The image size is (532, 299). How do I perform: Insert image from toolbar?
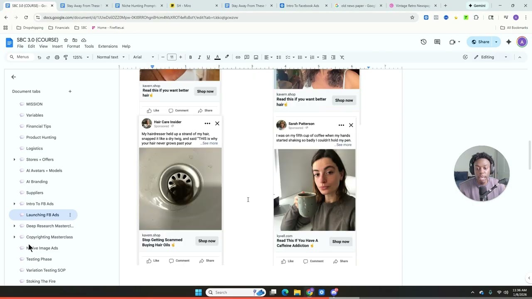256,57
